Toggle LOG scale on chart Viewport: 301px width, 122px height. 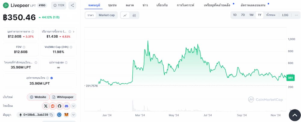click(285, 15)
